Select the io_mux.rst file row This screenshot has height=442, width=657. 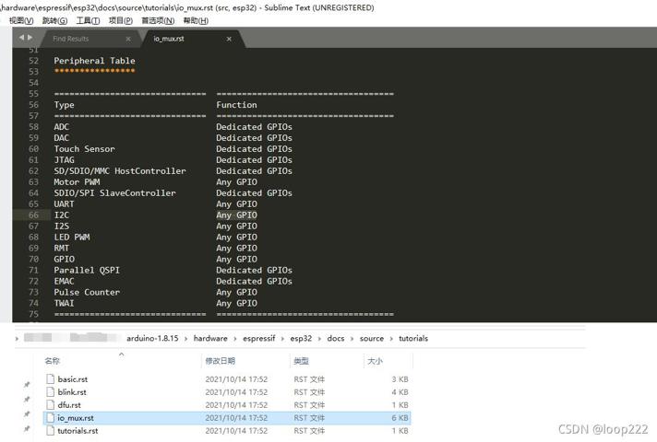point(227,418)
